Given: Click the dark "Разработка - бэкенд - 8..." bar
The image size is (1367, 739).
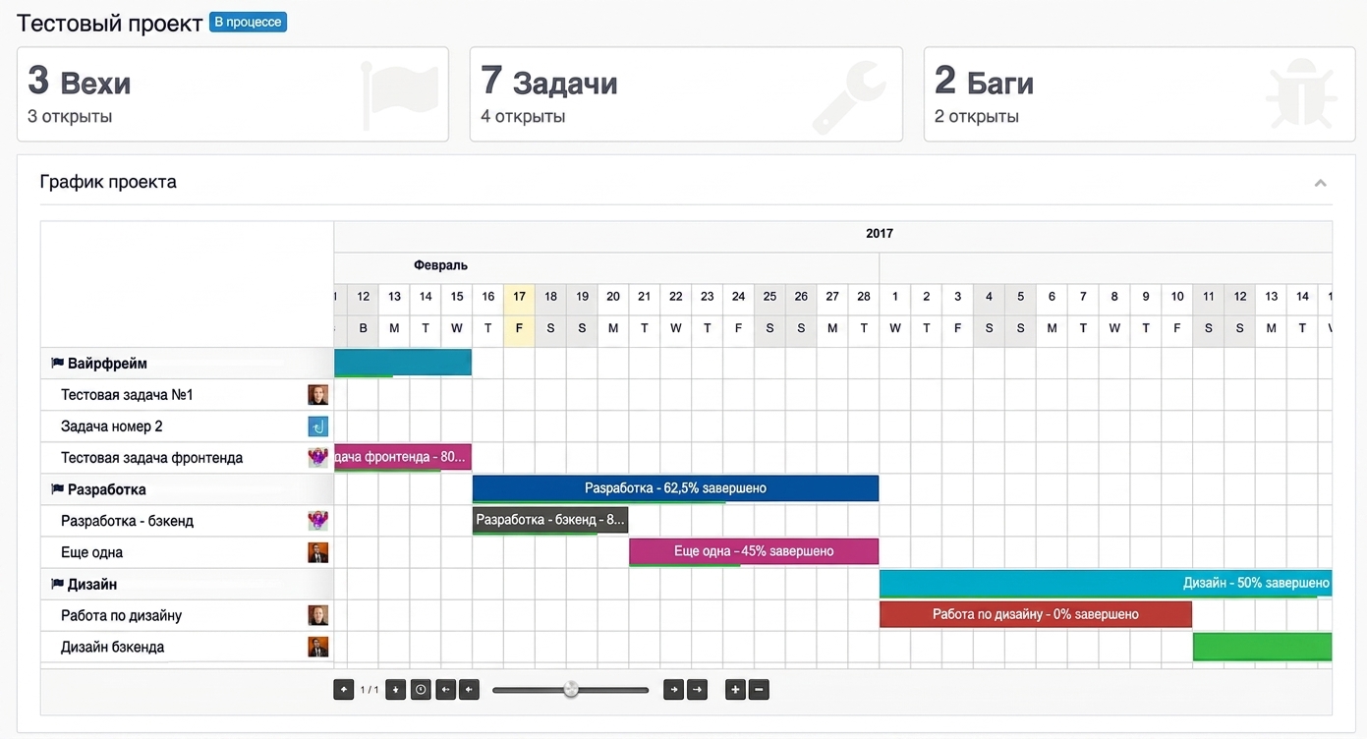Looking at the screenshot, I should pos(550,520).
